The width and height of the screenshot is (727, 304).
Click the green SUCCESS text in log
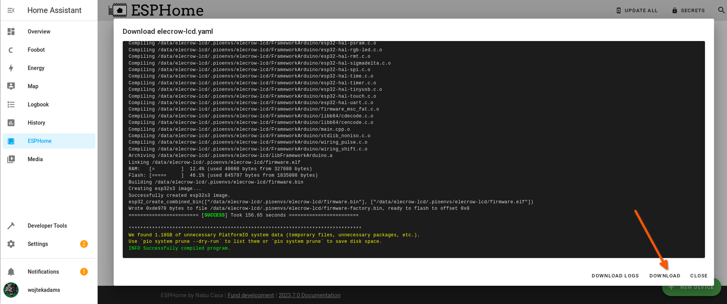click(215, 215)
